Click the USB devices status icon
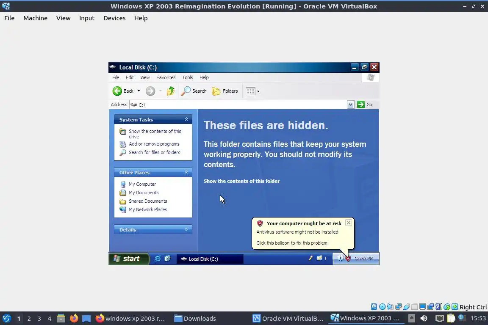Image resolution: width=488 pixels, height=325 pixels. [407, 307]
